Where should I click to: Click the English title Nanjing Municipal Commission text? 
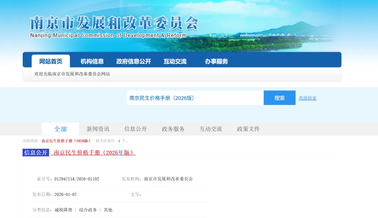pyautogui.click(x=108, y=35)
